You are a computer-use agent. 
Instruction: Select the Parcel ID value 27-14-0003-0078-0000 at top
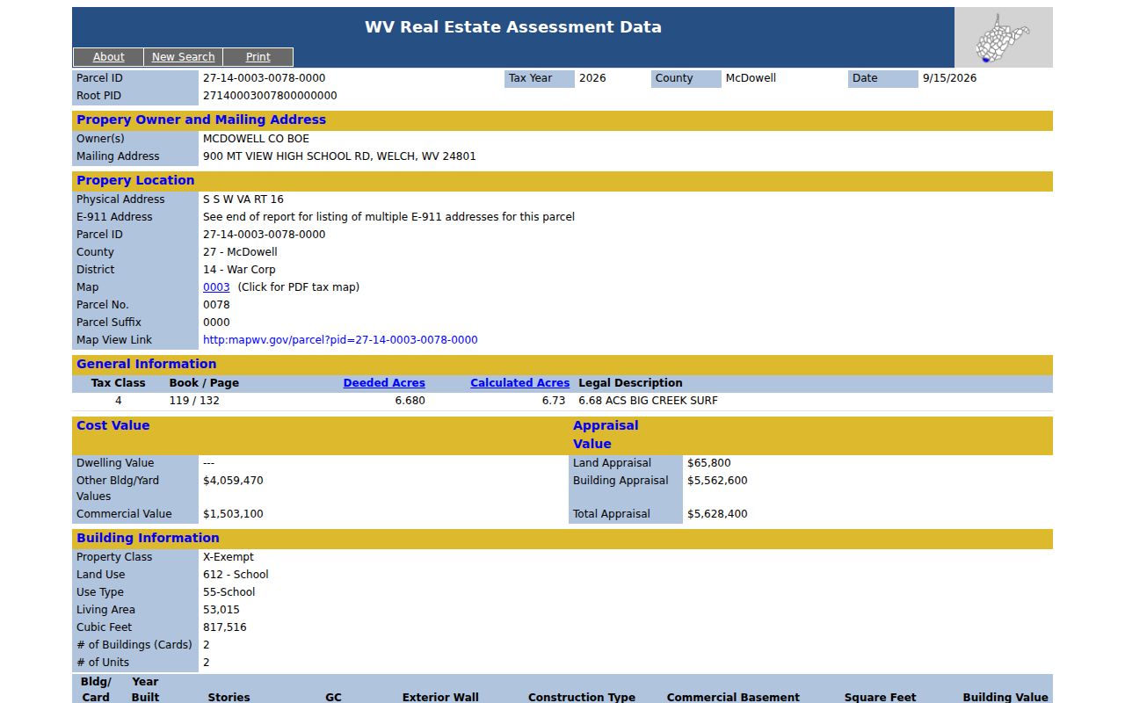click(x=264, y=78)
